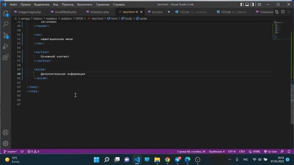Open Справка menu

119,4
